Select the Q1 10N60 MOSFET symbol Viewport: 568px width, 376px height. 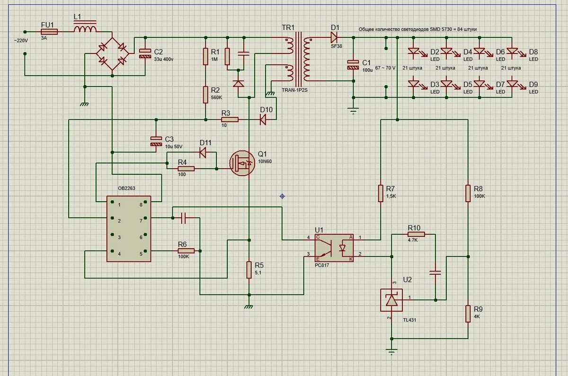[242, 163]
